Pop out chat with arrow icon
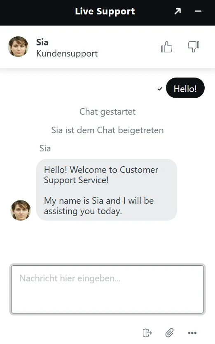215x344 pixels. pos(178,11)
